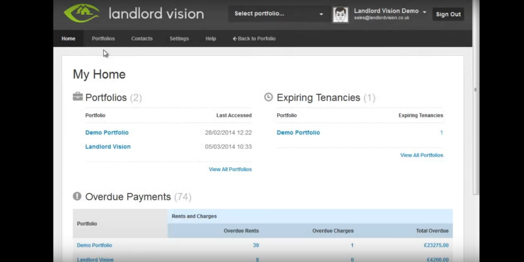Go to the Home tab
The height and width of the screenshot is (262, 524).
tap(68, 39)
